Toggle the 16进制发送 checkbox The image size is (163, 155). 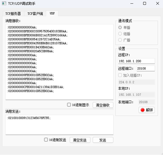pos(46,140)
